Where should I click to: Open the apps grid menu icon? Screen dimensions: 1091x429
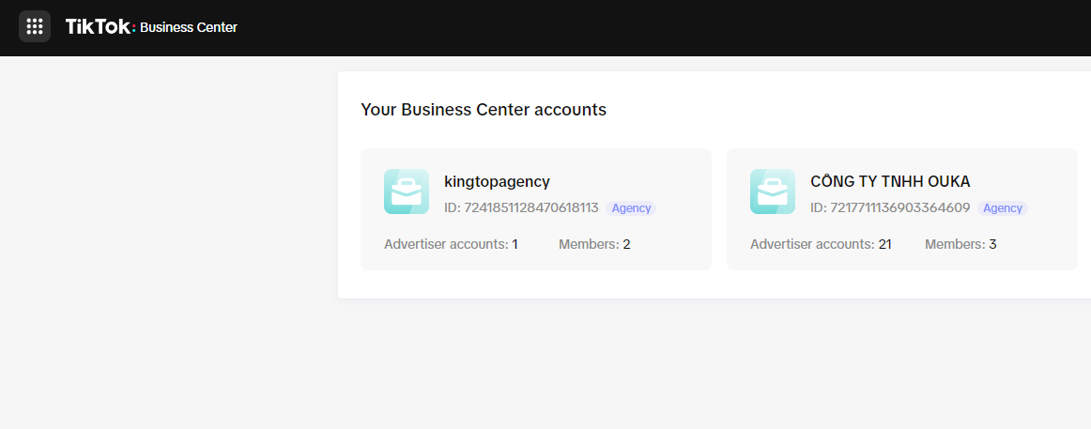tap(35, 26)
